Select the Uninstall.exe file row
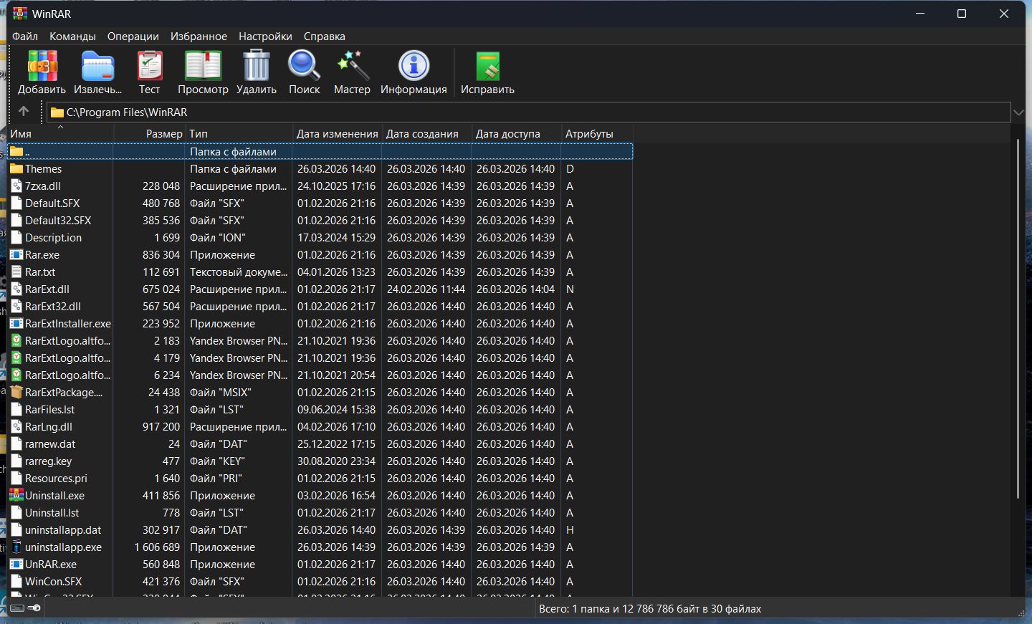Image resolution: width=1032 pixels, height=624 pixels. coord(54,496)
